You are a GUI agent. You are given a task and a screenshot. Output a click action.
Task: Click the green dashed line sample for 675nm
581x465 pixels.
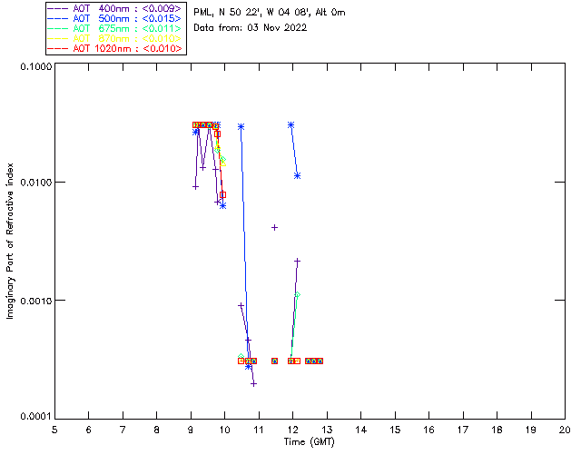58,28
